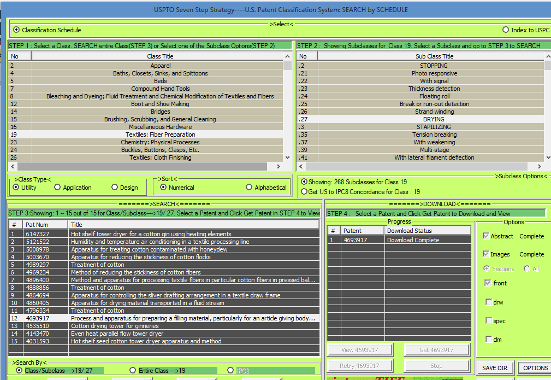Search by Class/Subclass 19/.27
The width and height of the screenshot is (551, 380).
(x=19, y=371)
